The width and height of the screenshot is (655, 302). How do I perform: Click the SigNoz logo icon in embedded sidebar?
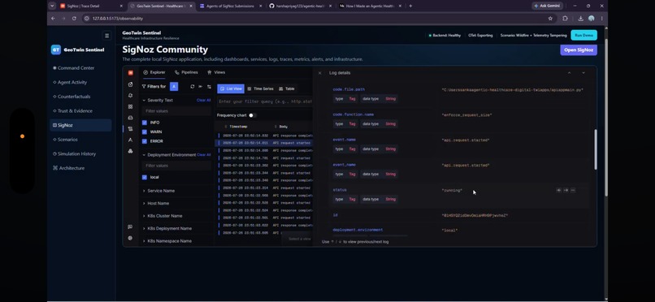pyautogui.click(x=130, y=72)
